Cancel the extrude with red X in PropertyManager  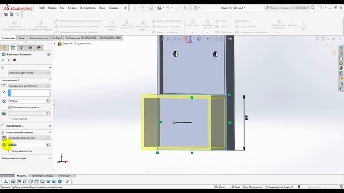9,60
